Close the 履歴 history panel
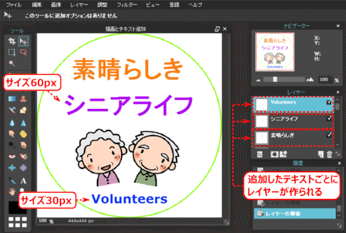This screenshot has height=233, width=346. coord(340,163)
